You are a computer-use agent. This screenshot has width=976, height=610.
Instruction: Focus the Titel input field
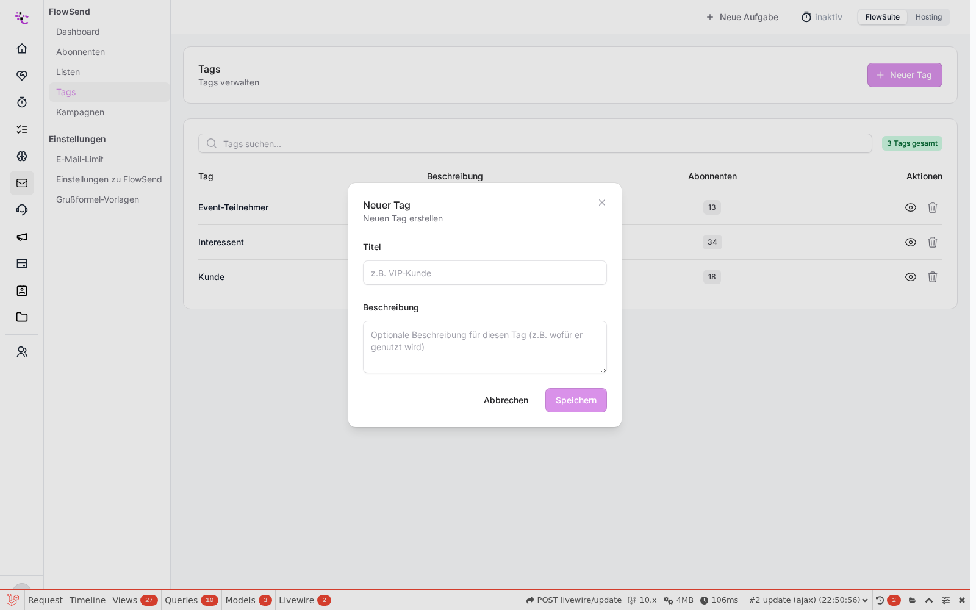pos(485,273)
